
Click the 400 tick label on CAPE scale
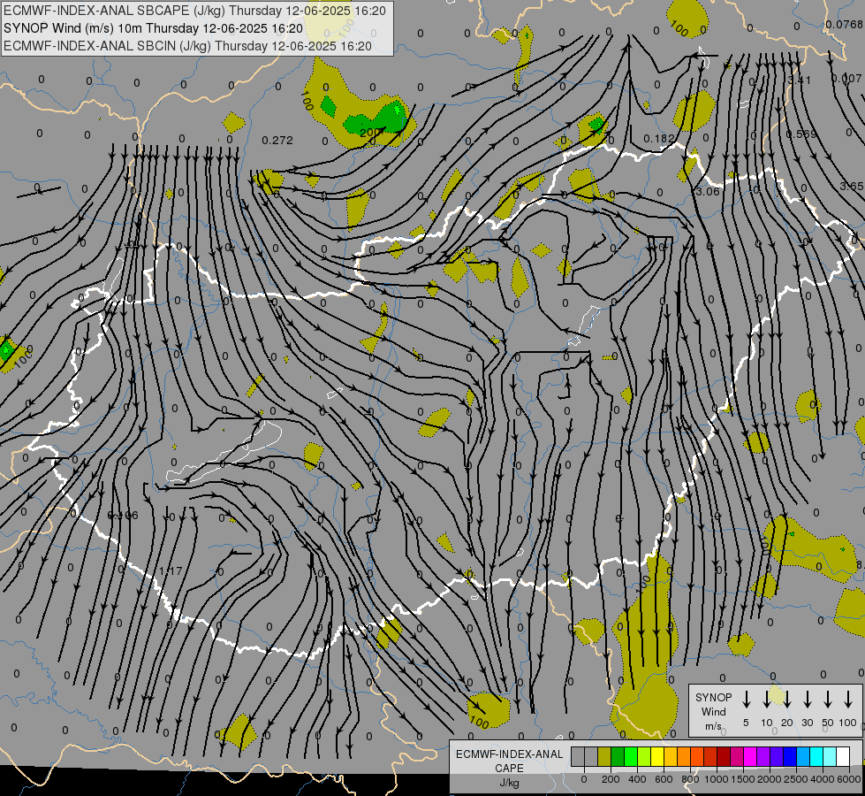pos(637,779)
